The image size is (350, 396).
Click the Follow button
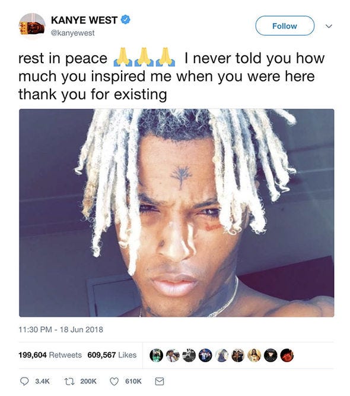pyautogui.click(x=285, y=26)
